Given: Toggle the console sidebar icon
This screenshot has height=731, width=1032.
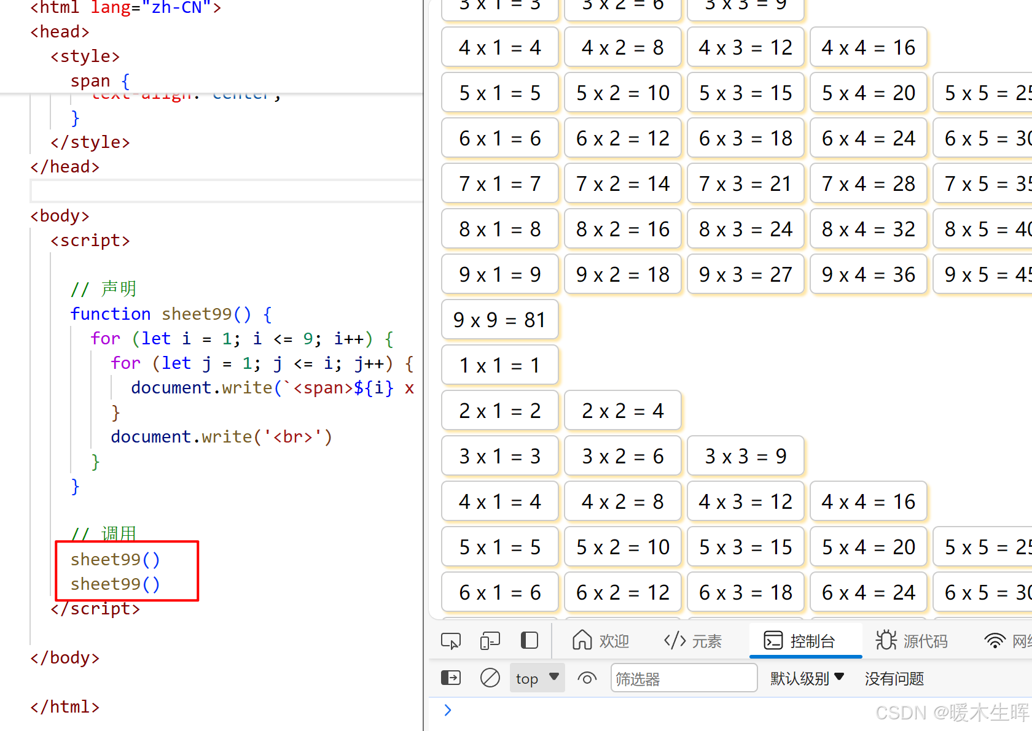Looking at the screenshot, I should coord(451,678).
